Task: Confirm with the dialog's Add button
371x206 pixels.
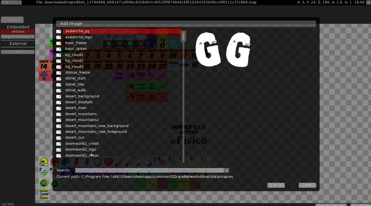Action: coord(307,185)
